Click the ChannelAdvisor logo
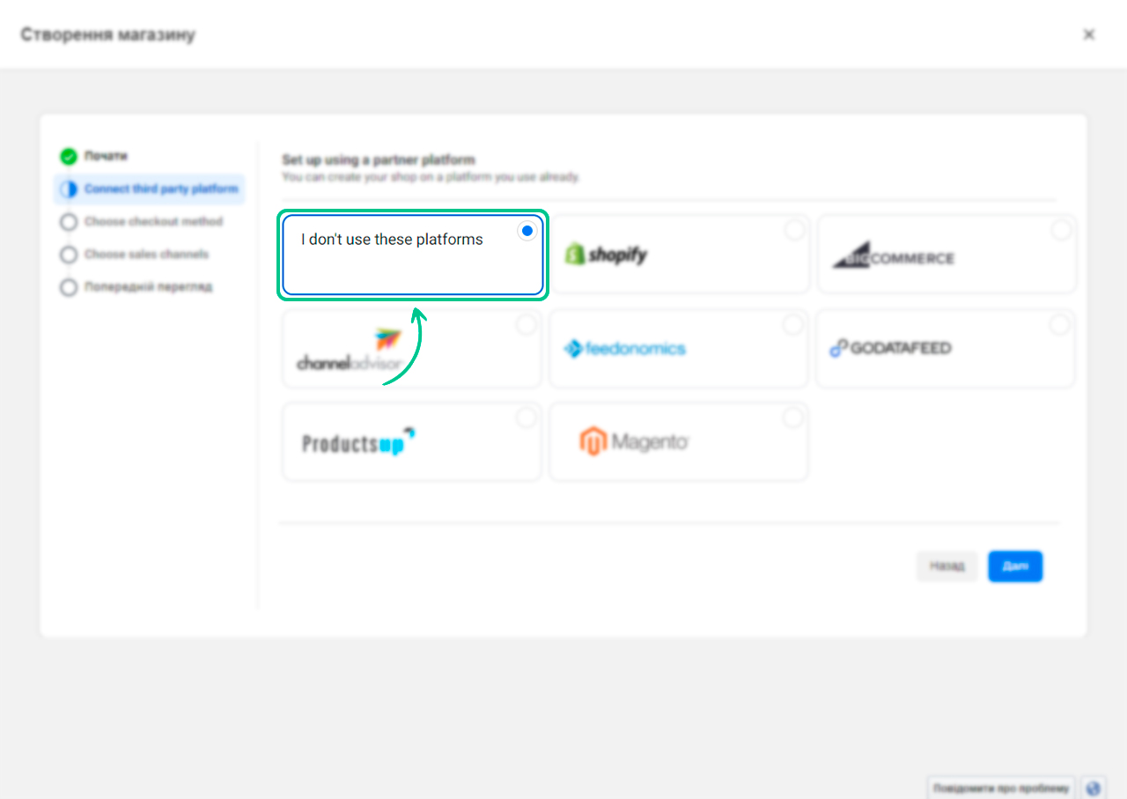 350,350
